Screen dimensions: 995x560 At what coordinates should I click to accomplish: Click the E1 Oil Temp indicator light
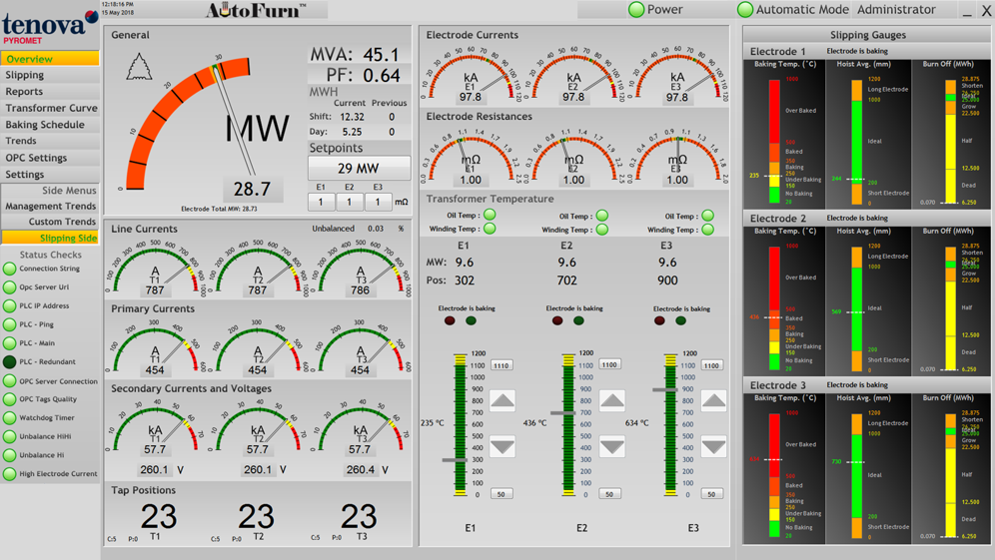tap(490, 216)
